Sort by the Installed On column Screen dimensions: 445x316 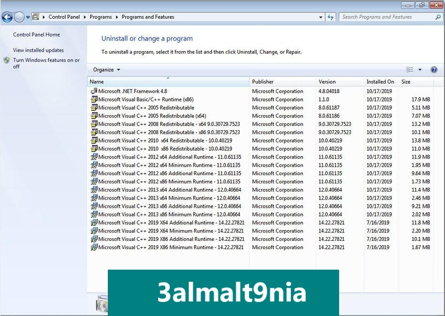coord(381,82)
